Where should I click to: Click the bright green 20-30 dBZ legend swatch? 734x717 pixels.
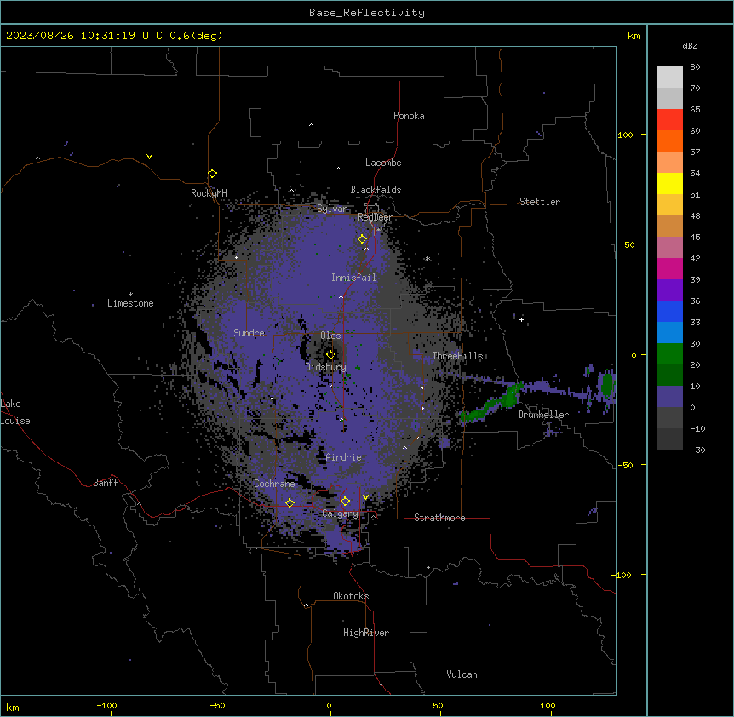tap(669, 354)
